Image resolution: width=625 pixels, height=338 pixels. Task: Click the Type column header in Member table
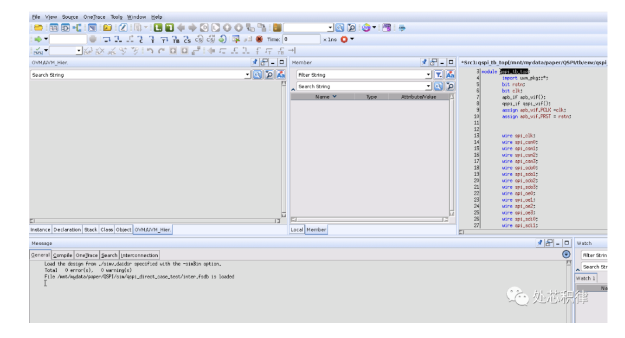point(371,96)
